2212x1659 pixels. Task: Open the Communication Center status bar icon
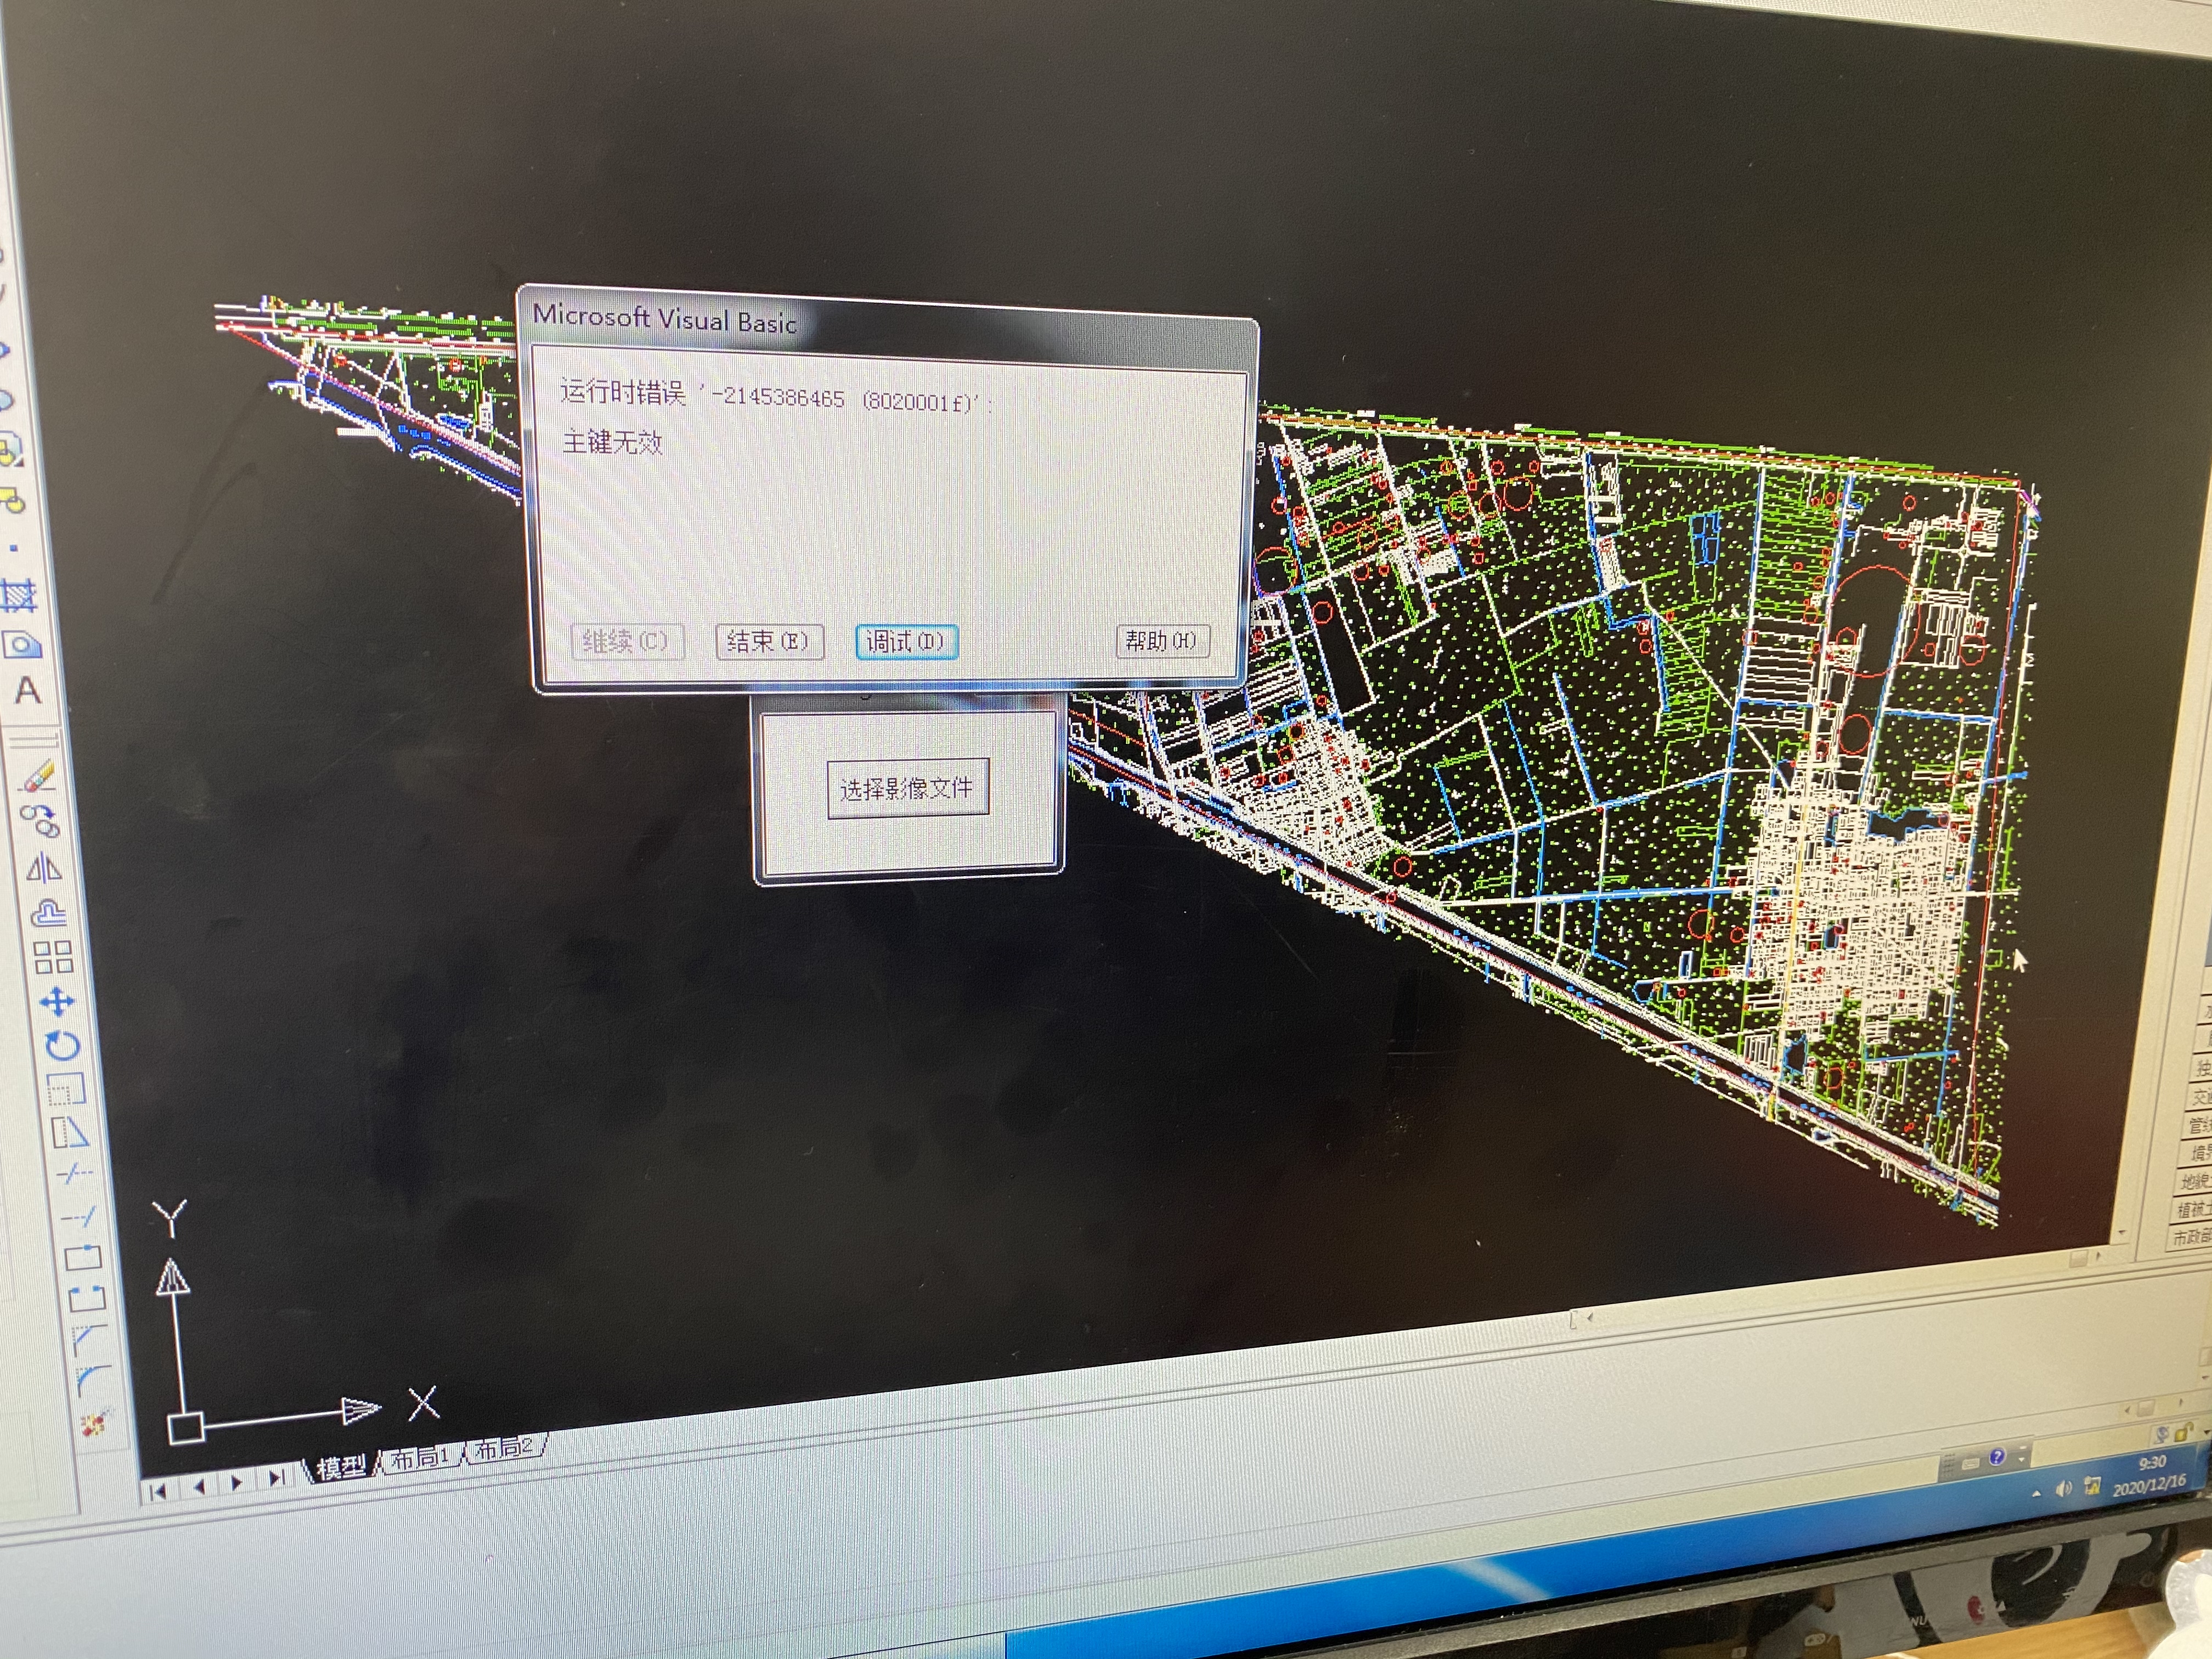coord(2162,1435)
